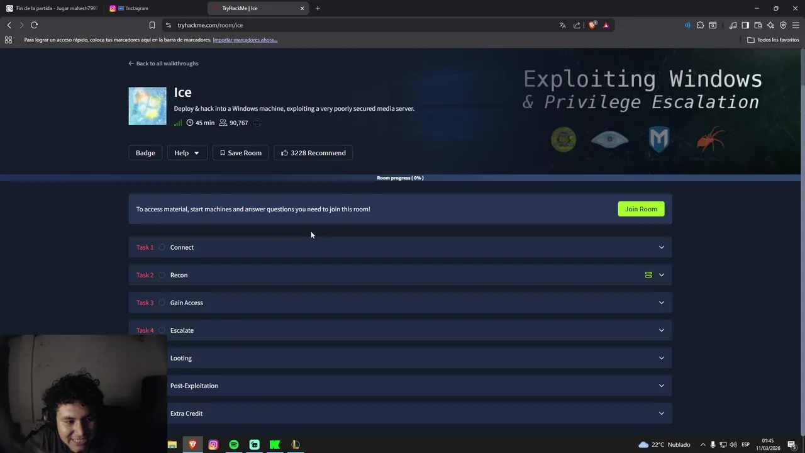Image resolution: width=805 pixels, height=453 pixels.
Task: Expand Task 2 Recon chevron
Action: 661,275
